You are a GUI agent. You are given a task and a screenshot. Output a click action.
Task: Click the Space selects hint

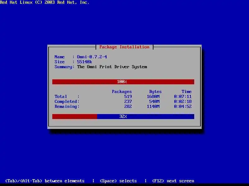pyautogui.click(x=118, y=181)
